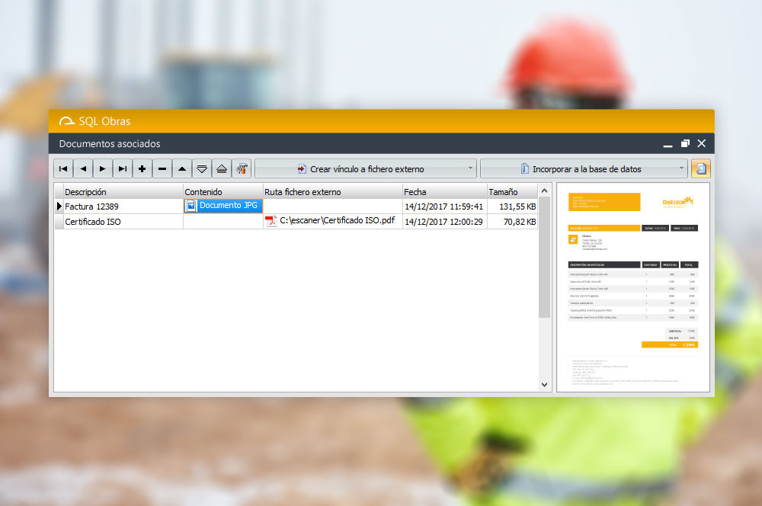This screenshot has width=762, height=506.
Task: Delete record with the minus icon
Action: 162,168
